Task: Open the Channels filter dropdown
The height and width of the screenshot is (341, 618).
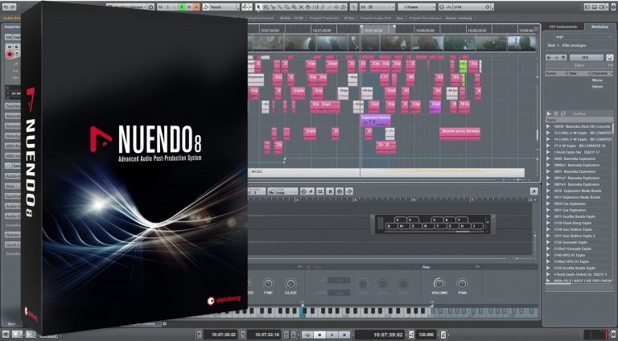Action: [x=602, y=74]
